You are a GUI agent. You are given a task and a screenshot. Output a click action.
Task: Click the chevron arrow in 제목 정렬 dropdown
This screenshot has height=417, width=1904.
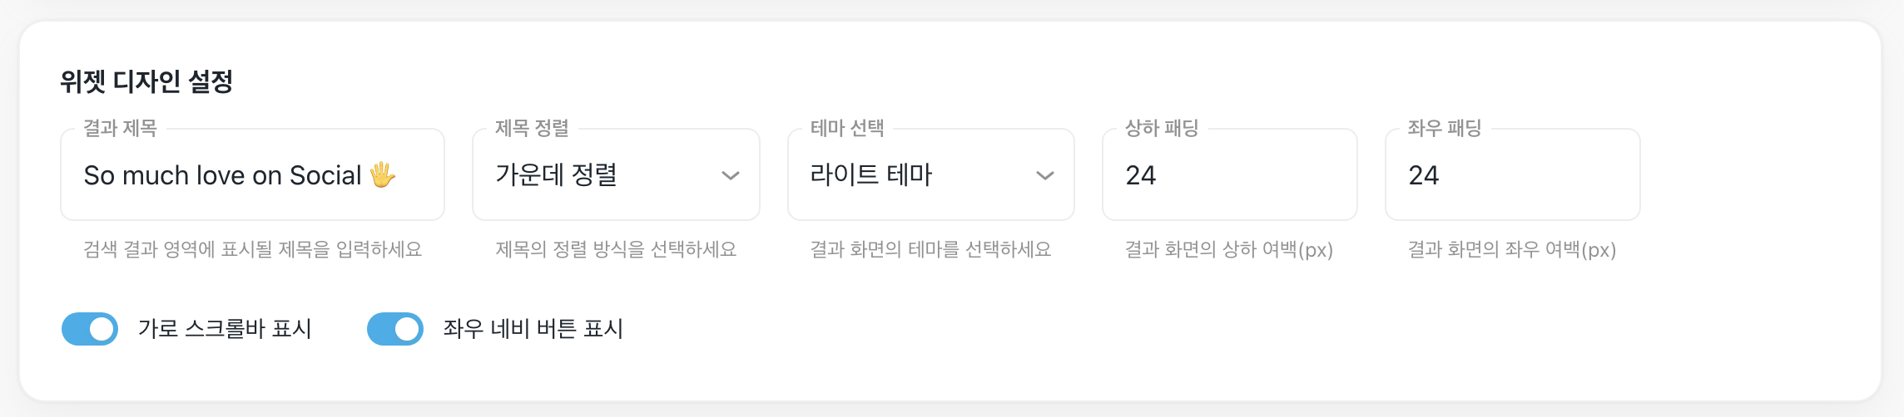point(730,175)
